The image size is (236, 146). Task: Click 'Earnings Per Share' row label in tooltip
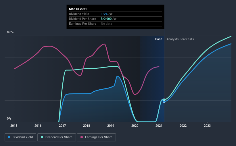(82, 24)
